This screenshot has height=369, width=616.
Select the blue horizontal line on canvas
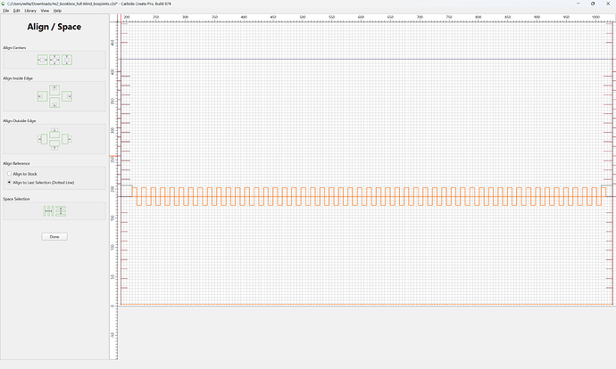367,59
